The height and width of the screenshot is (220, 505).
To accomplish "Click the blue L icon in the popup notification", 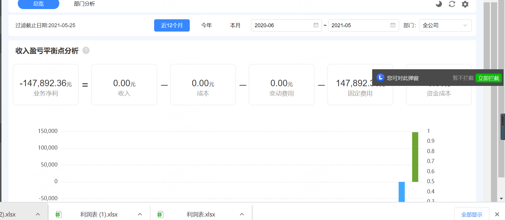I will tap(380, 78).
